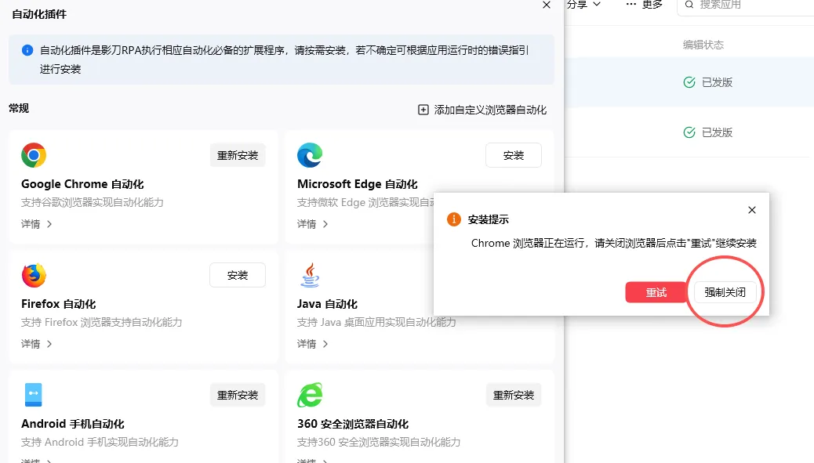This screenshot has width=814, height=463.
Task: Click the 360 安全浏览器自动化 title
Action: [353, 424]
